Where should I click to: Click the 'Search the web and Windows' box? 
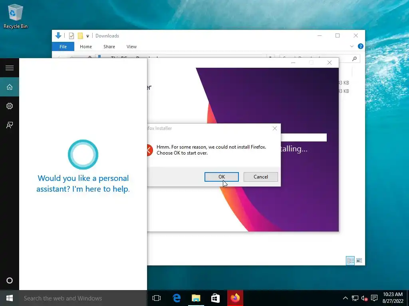[x=83, y=298]
